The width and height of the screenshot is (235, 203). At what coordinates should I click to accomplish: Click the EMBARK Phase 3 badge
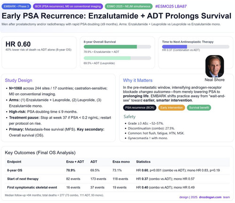16,7
